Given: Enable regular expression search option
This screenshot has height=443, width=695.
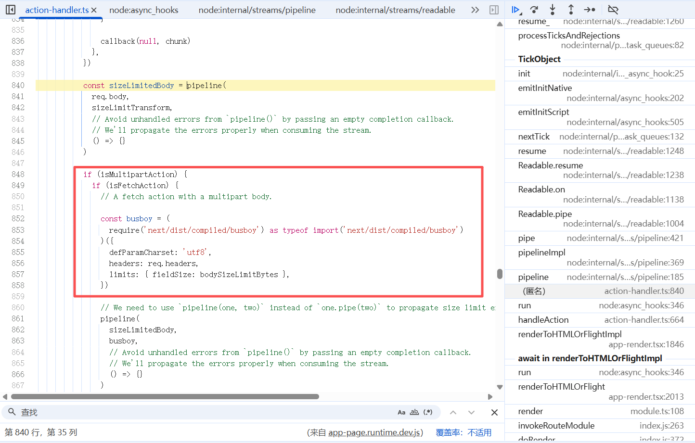Looking at the screenshot, I should pyautogui.click(x=428, y=412).
